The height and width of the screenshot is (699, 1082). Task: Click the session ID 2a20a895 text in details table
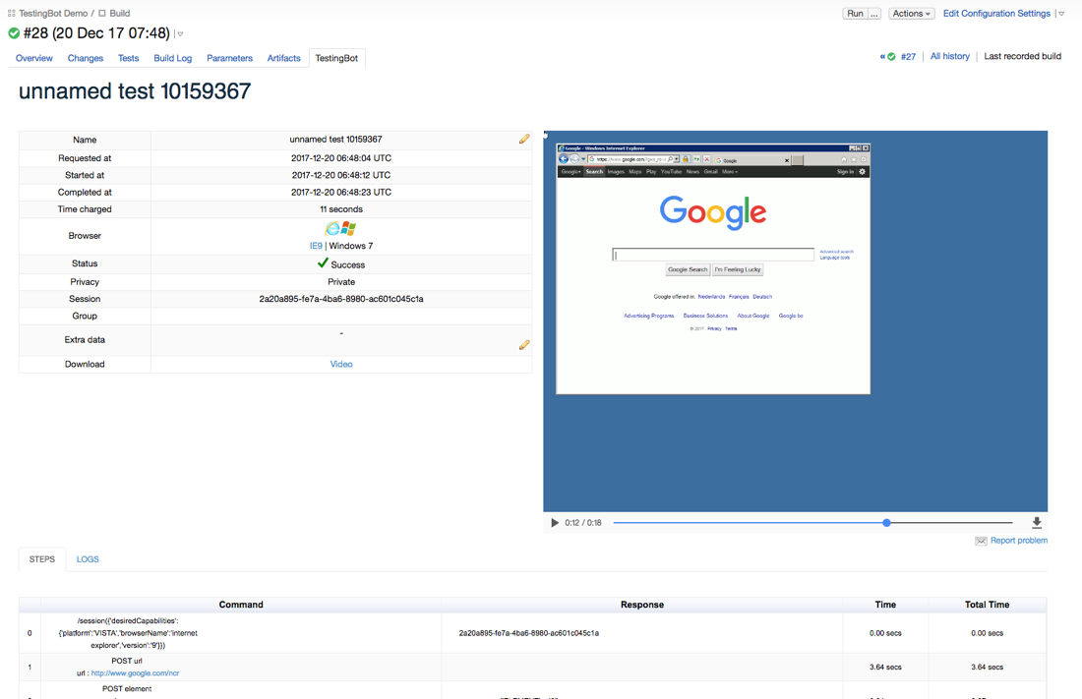coord(341,299)
